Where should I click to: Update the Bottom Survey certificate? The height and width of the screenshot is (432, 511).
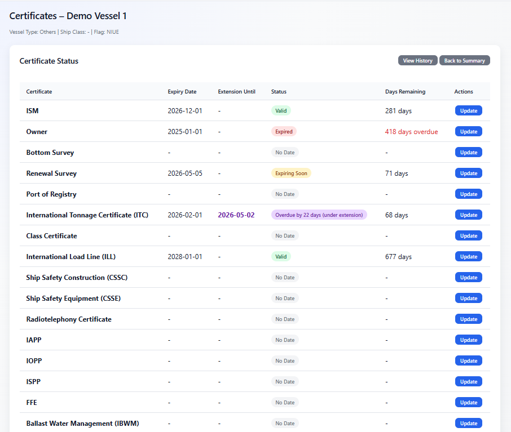coord(468,152)
